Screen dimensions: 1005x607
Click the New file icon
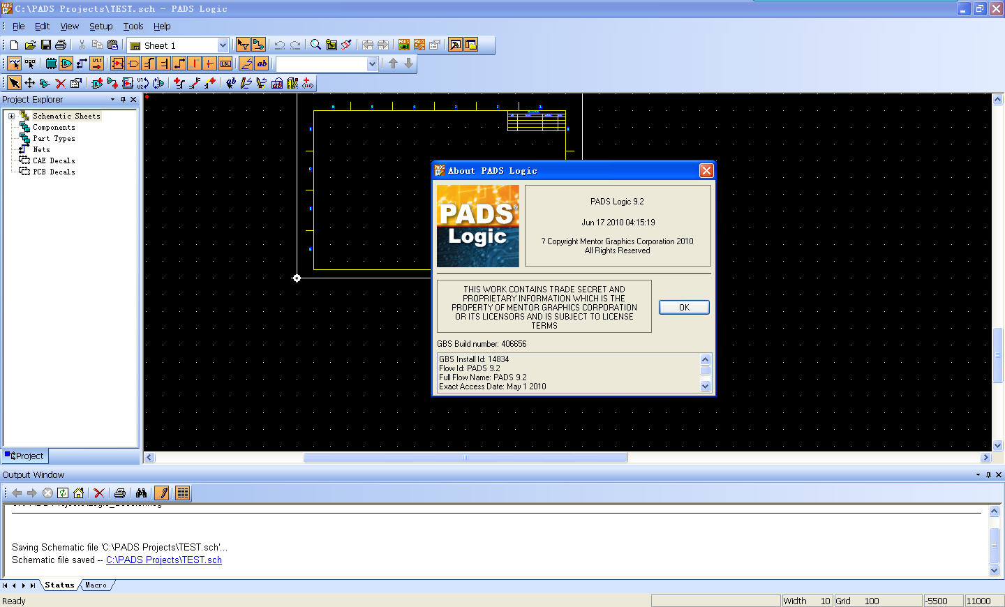point(15,45)
